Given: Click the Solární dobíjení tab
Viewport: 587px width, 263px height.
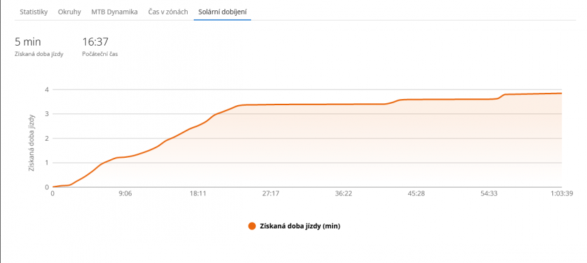Looking at the screenshot, I should pyautogui.click(x=223, y=12).
